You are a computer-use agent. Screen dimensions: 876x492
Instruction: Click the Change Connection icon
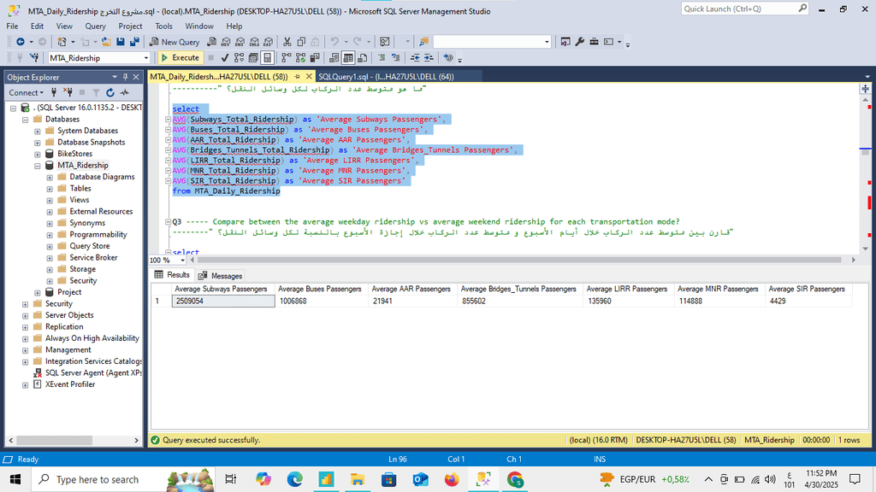[34, 57]
